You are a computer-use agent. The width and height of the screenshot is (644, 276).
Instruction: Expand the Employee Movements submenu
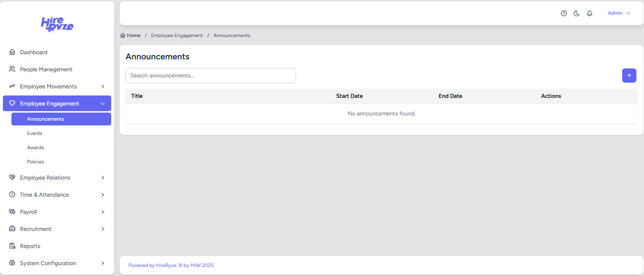pos(103,86)
